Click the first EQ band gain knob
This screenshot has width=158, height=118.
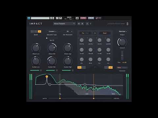click(82, 50)
